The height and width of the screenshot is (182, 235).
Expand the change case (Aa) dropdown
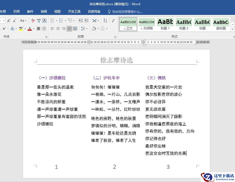click(26, 21)
